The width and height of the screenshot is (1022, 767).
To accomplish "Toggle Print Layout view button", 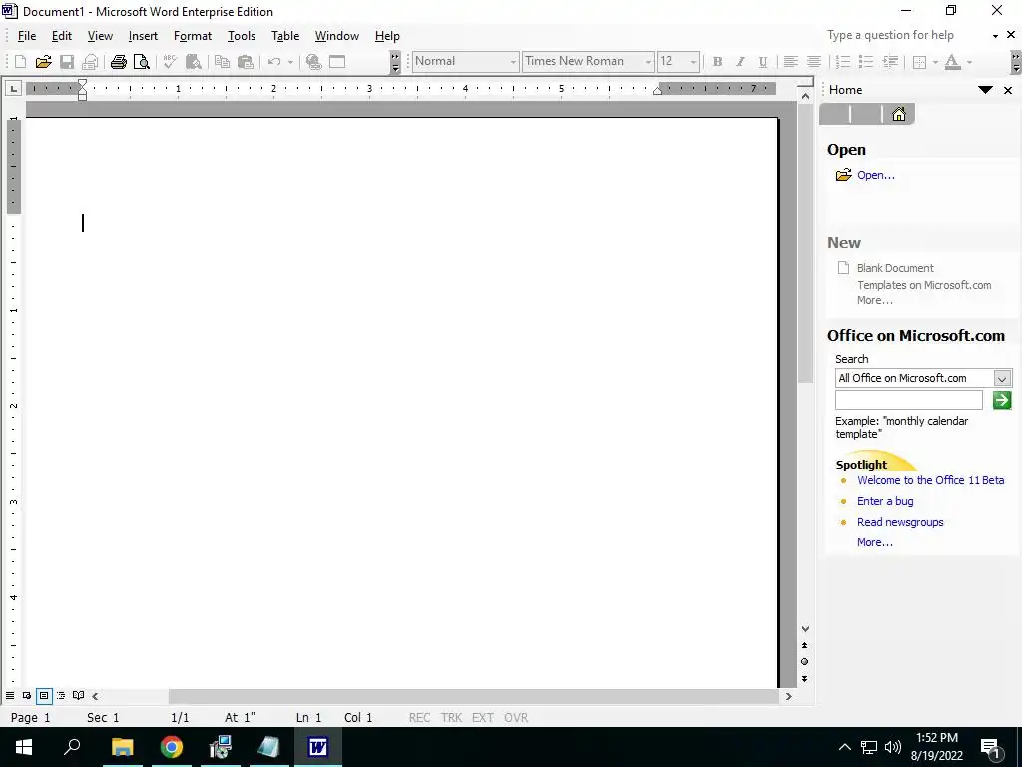I will click(44, 696).
